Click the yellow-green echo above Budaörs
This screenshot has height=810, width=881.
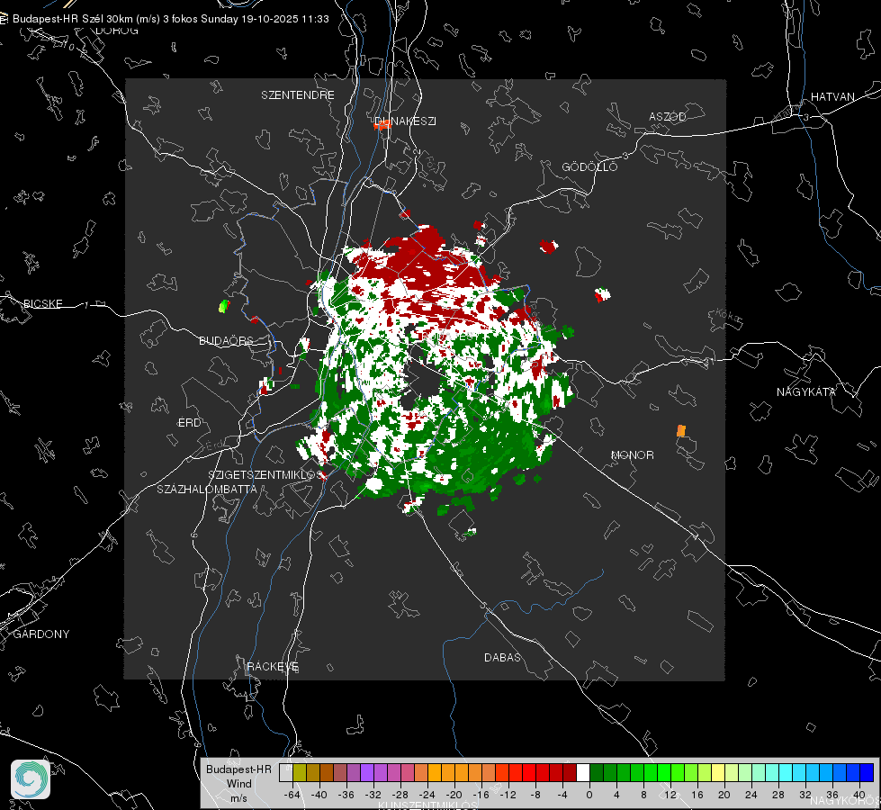tap(223, 306)
